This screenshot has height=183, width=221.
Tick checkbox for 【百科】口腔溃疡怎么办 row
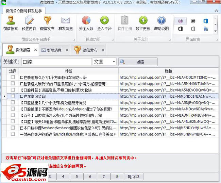[13, 115]
